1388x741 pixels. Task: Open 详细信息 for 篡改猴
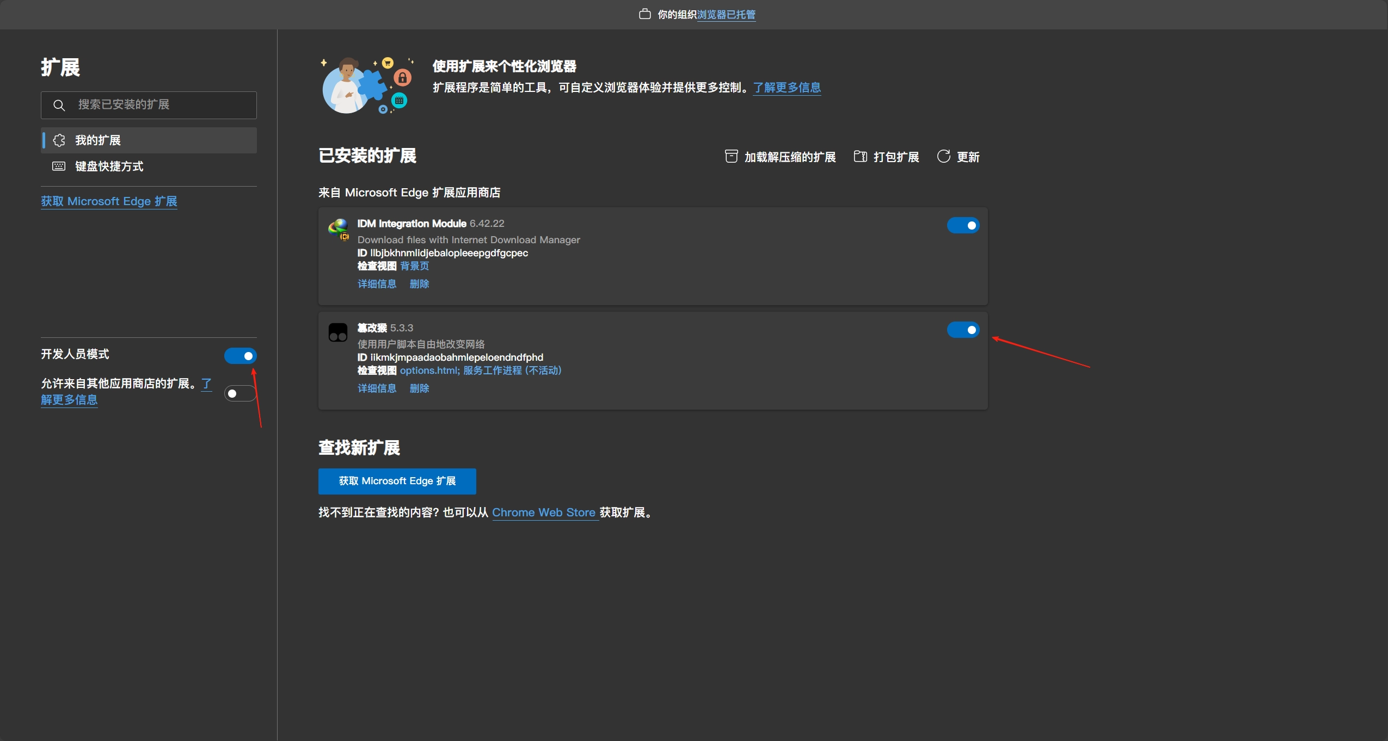[377, 388]
